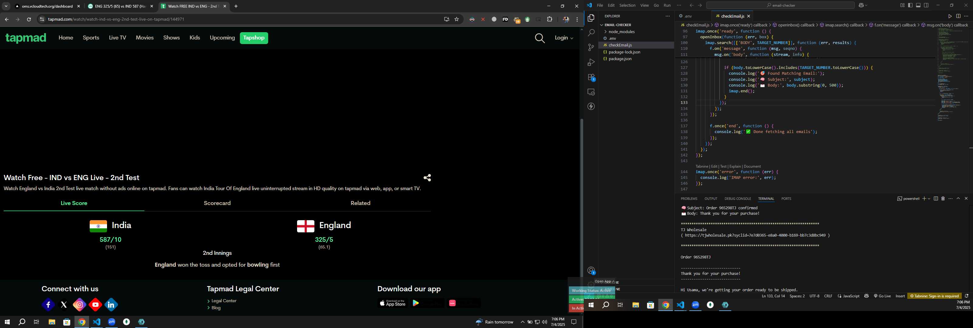Open Explorer views and more actions
973x328 pixels.
(667, 16)
